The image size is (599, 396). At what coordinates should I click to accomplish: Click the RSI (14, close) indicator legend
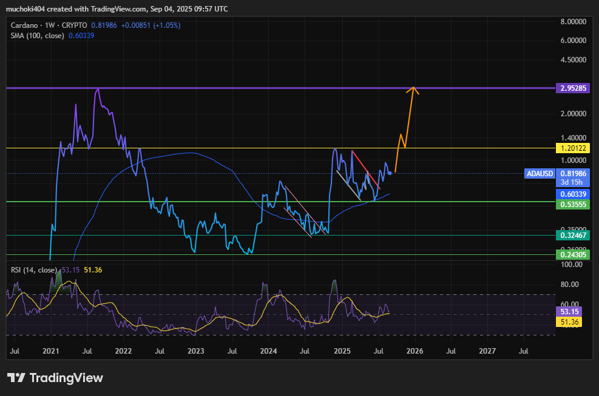[33, 270]
